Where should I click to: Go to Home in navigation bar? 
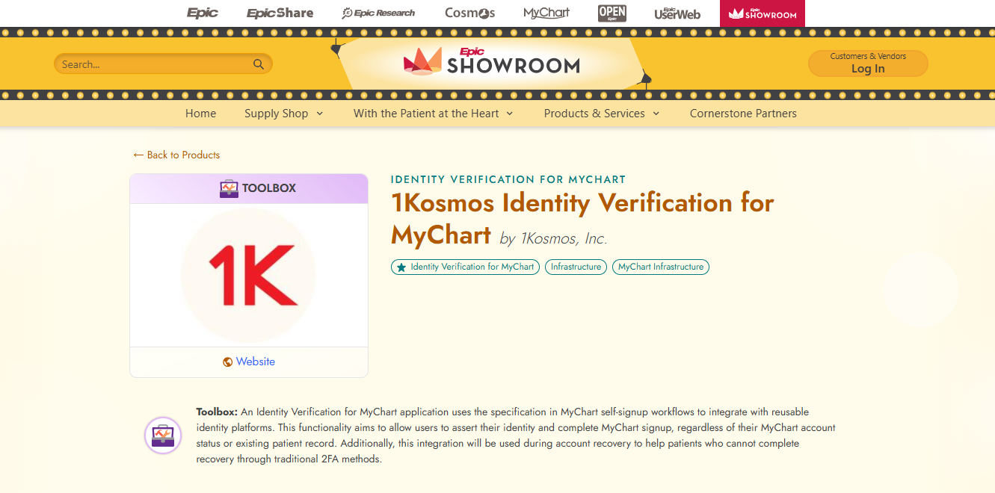click(x=200, y=114)
